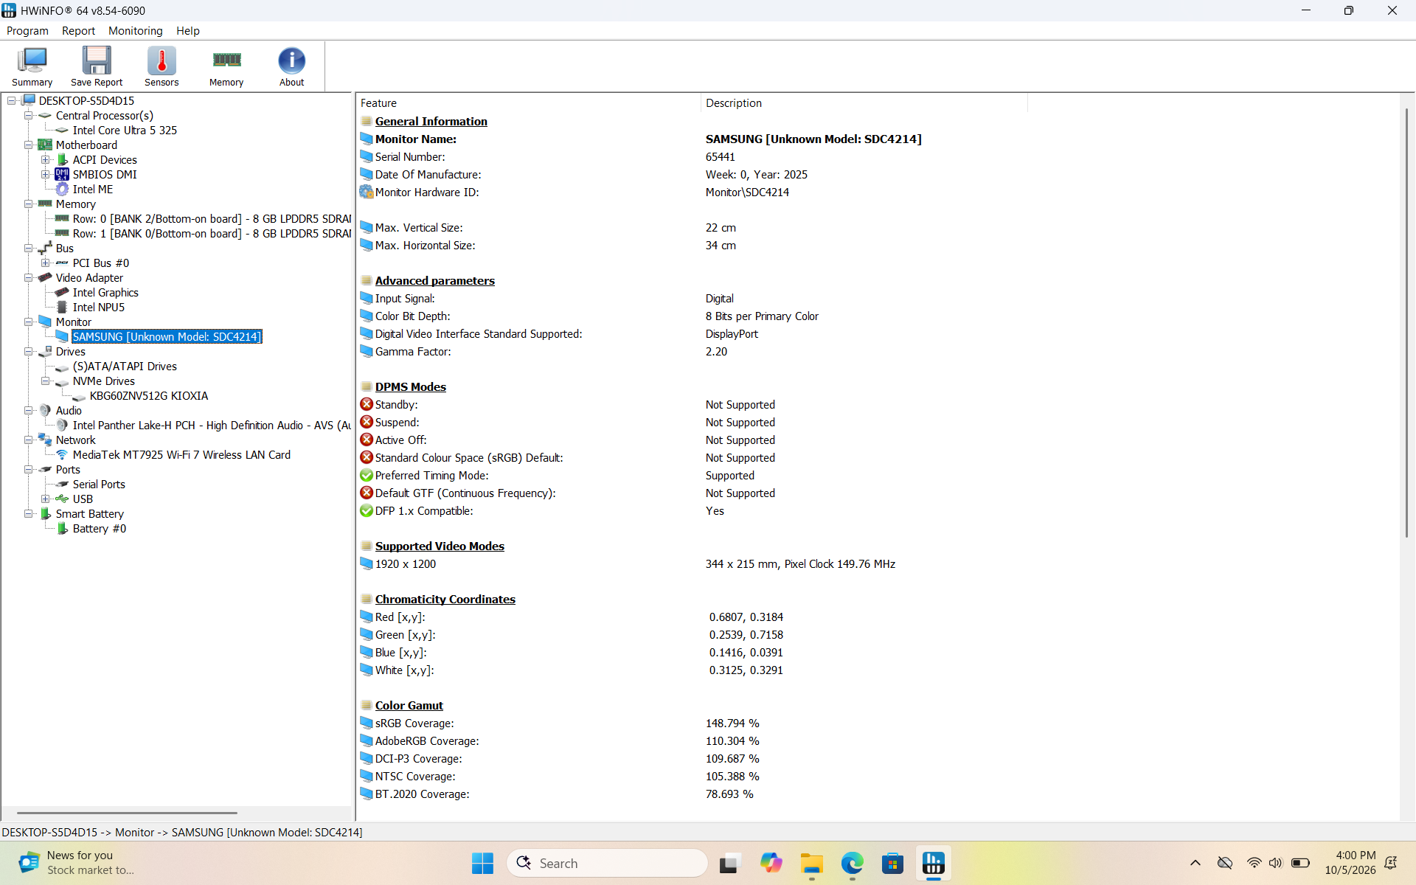Click the Intel ME icon in tree
The height and width of the screenshot is (885, 1416).
(x=62, y=190)
